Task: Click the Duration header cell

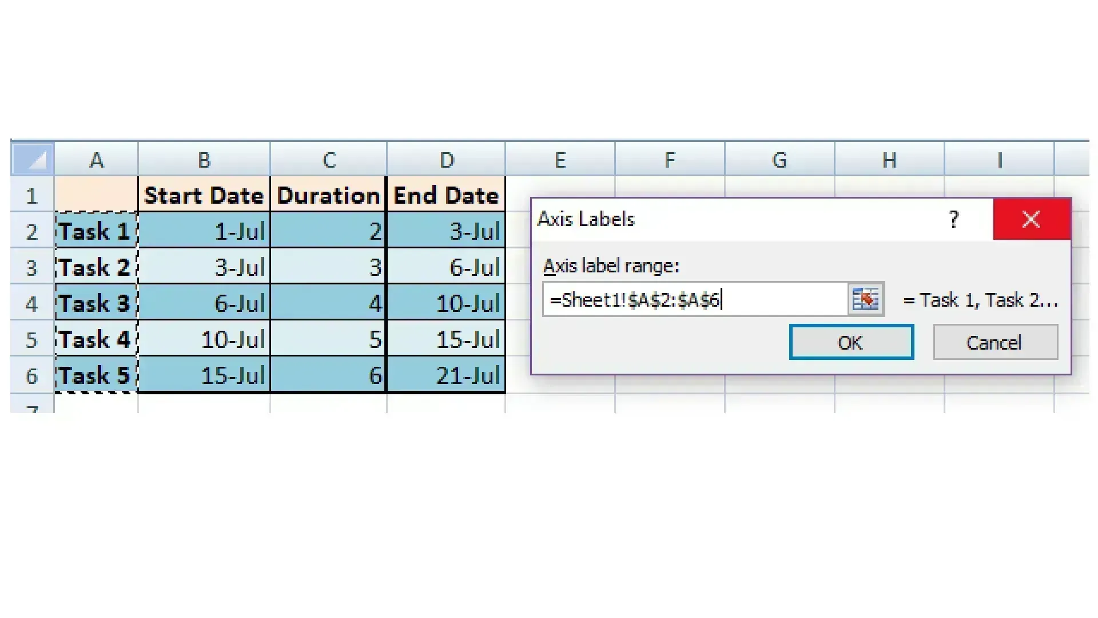Action: 328,196
